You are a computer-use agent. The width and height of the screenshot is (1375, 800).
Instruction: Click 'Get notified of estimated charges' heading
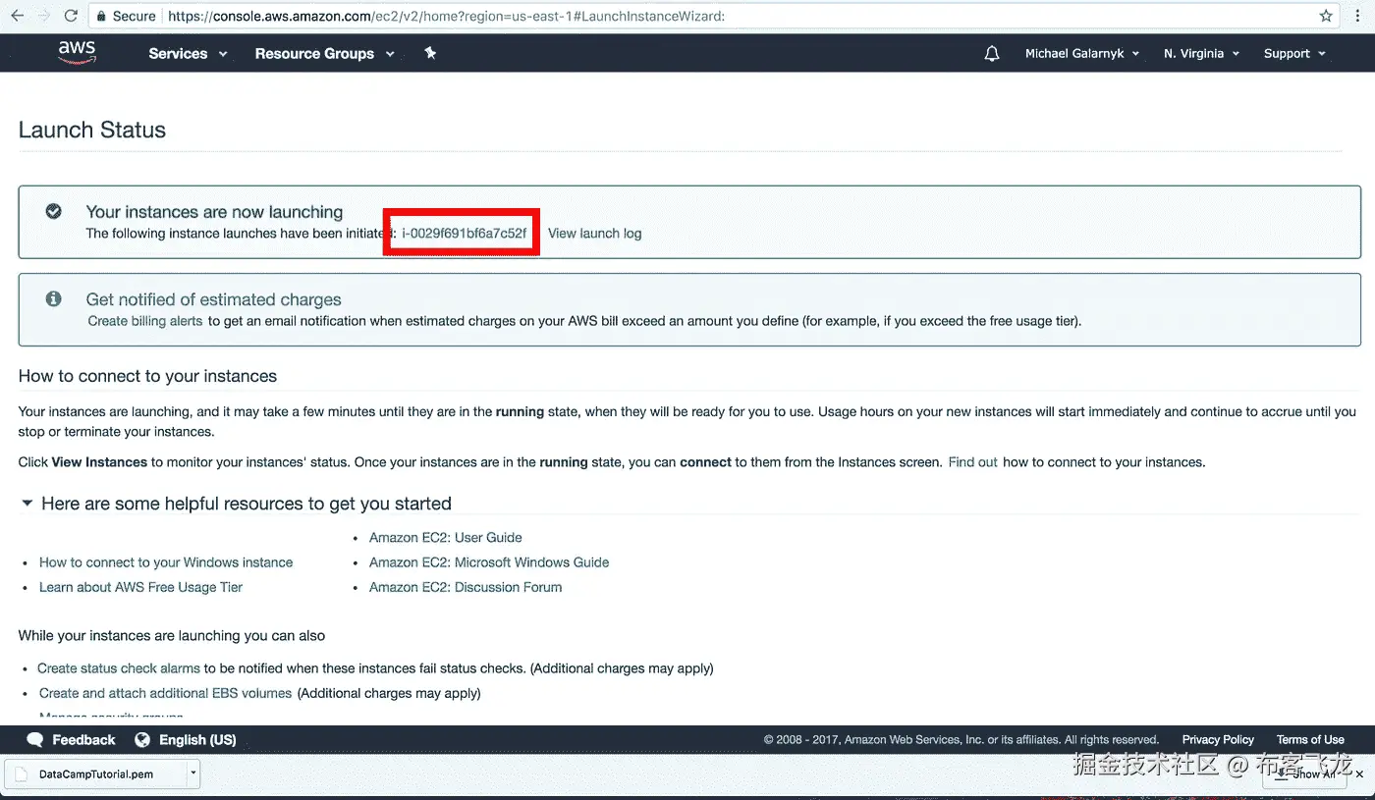pos(213,300)
